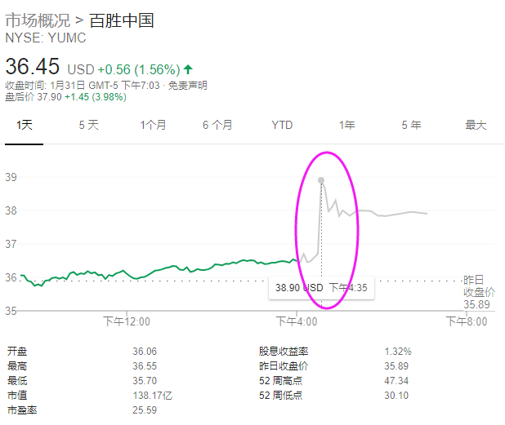Click the gray peak marker dot on the chart
The image size is (505, 425).
click(x=321, y=180)
